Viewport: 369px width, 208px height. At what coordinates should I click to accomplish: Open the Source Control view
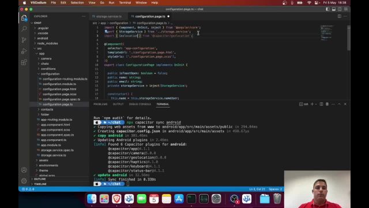tap(24, 40)
